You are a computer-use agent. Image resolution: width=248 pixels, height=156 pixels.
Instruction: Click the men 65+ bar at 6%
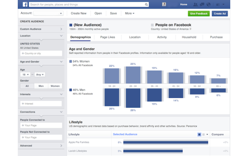point(218,90)
